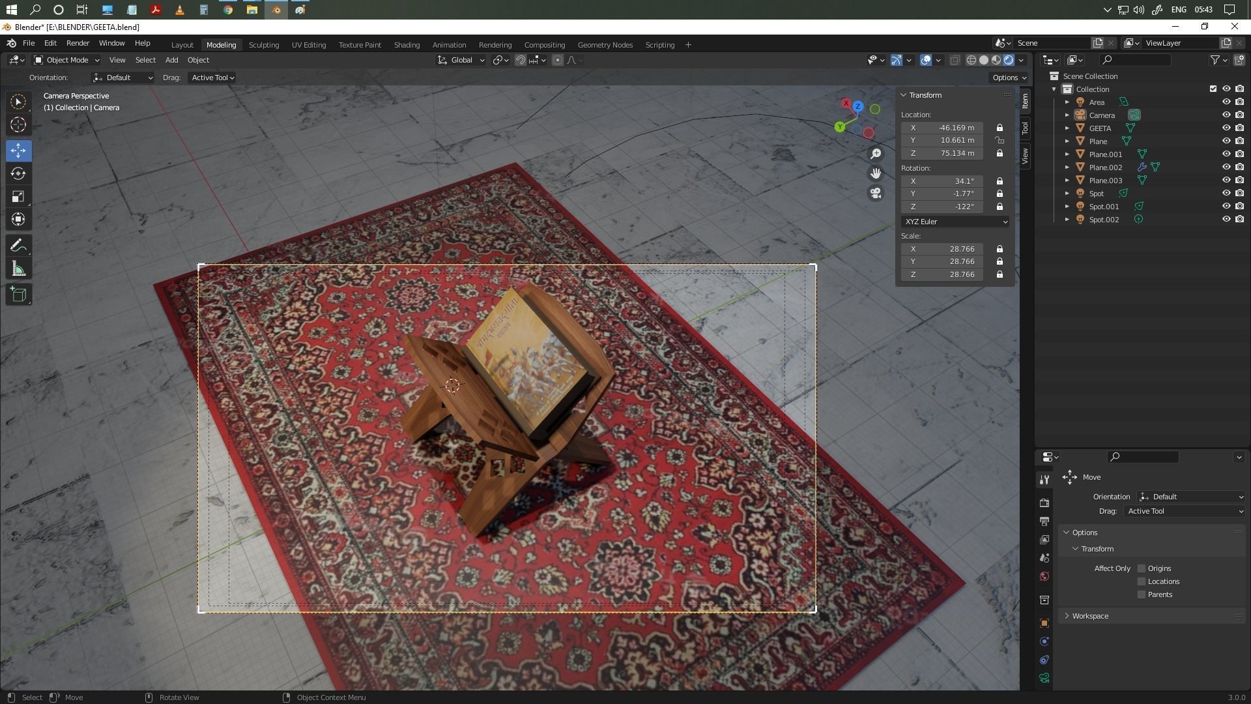
Task: Click the Cursor tool icon
Action: (x=18, y=125)
